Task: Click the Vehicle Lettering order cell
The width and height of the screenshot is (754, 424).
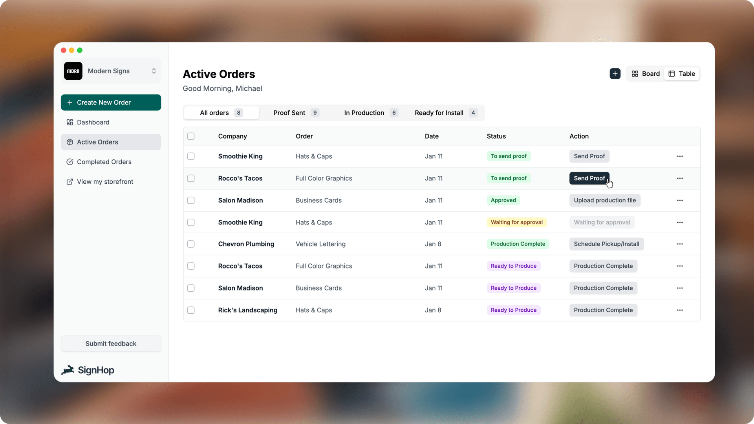Action: pos(320,244)
